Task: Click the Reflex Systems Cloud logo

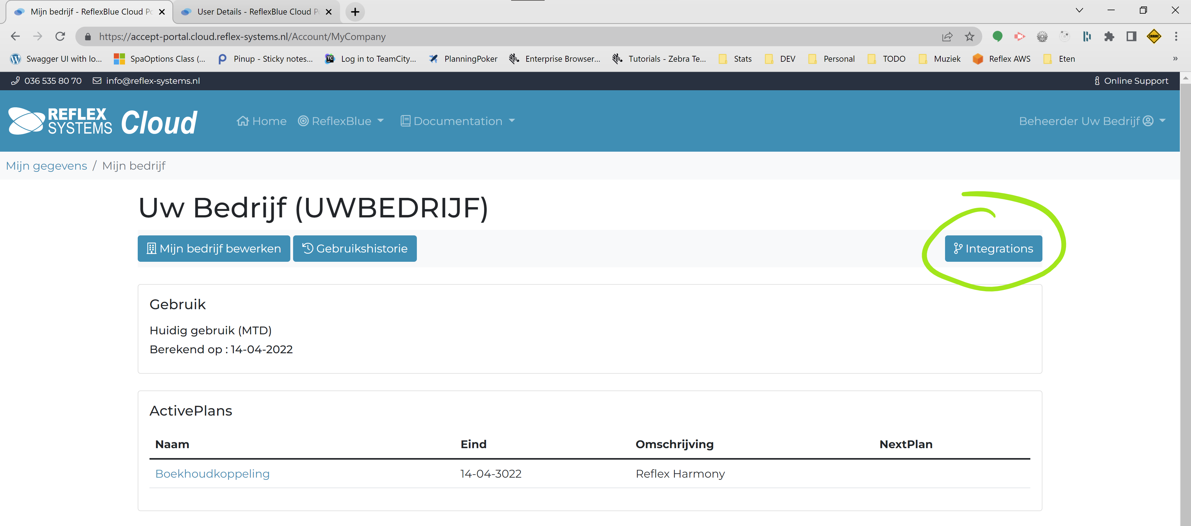Action: [103, 121]
